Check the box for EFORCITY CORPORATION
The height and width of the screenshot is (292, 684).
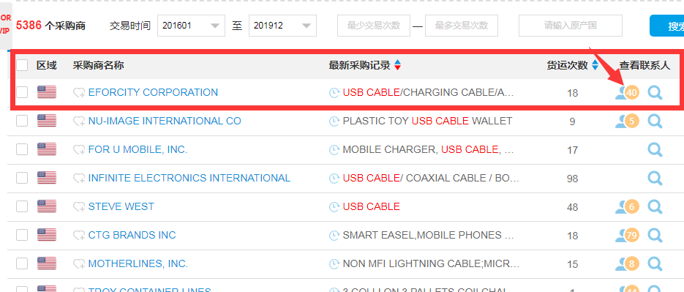tap(22, 92)
